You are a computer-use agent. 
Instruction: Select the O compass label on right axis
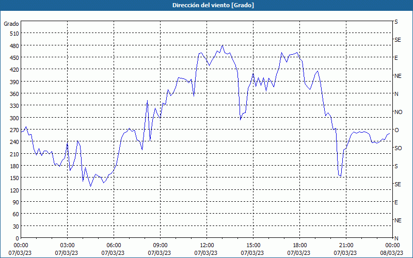tap(396, 130)
